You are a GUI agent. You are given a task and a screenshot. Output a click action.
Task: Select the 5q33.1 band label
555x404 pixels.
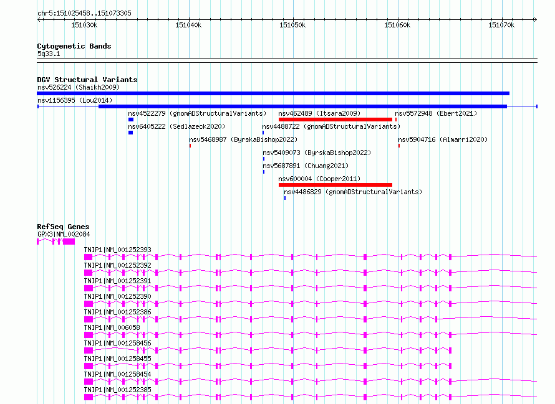click(49, 54)
